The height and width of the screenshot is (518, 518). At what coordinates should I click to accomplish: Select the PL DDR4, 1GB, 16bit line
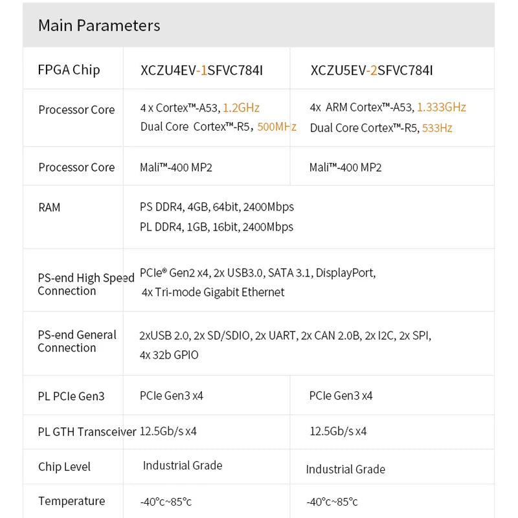point(216,227)
